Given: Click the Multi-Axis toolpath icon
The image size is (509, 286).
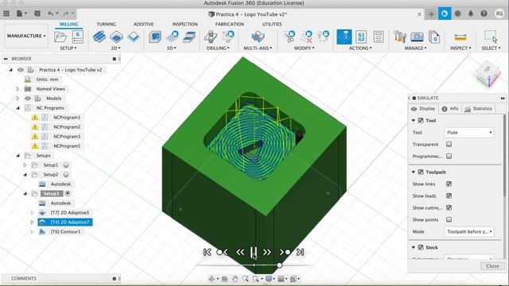Looking at the screenshot, I should pyautogui.click(x=258, y=37).
